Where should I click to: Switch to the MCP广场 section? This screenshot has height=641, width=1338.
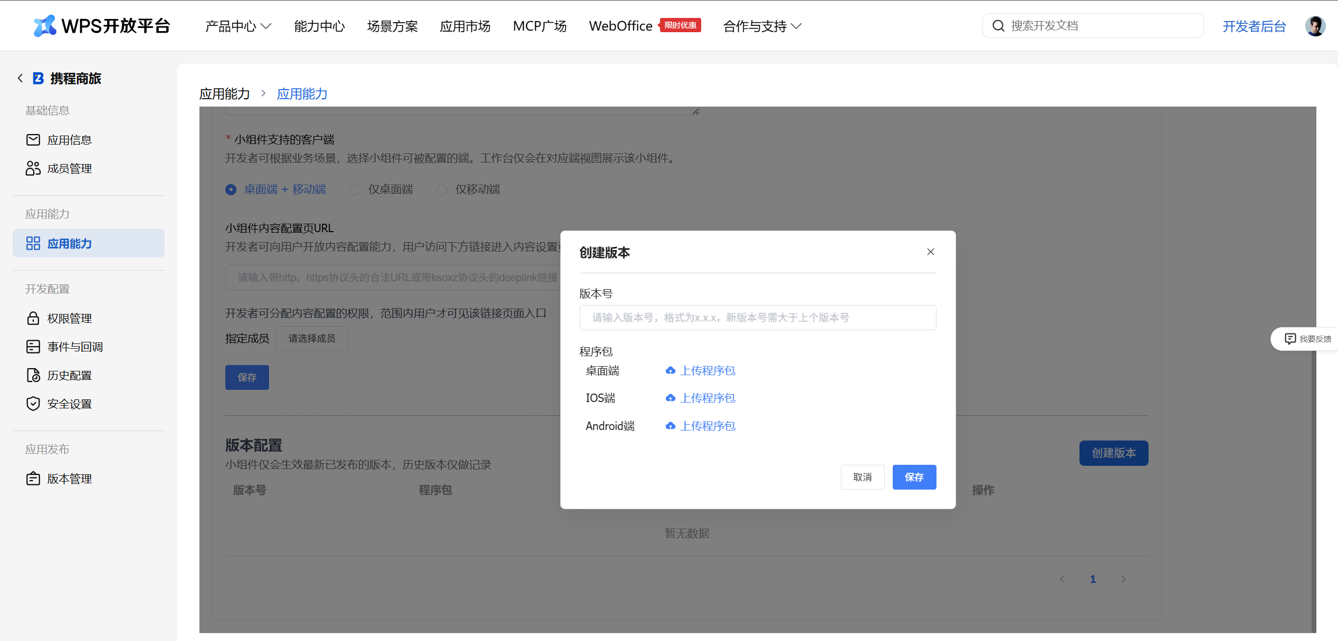click(x=540, y=25)
